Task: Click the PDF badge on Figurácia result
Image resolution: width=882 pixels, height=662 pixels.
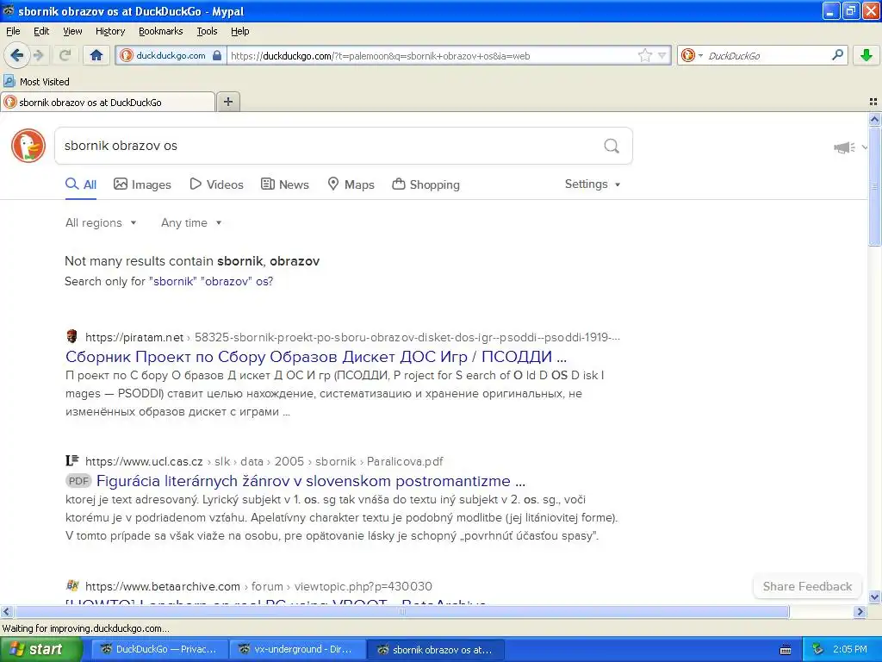Action: coord(78,481)
